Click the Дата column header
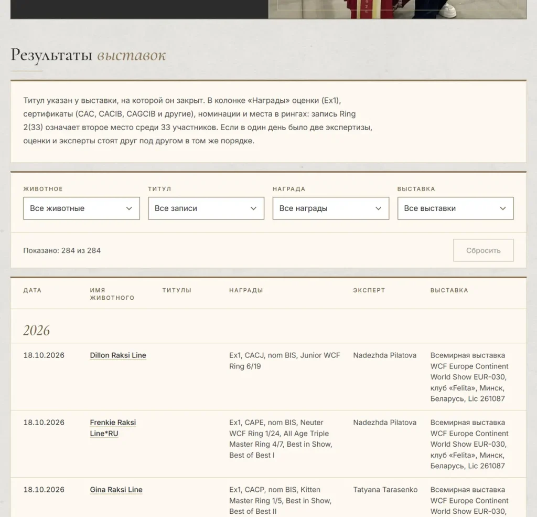Viewport: 537px width, 517px height. (32, 290)
